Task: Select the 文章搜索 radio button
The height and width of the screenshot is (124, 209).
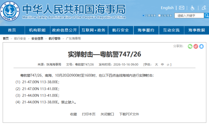Action: pyautogui.click(x=143, y=15)
